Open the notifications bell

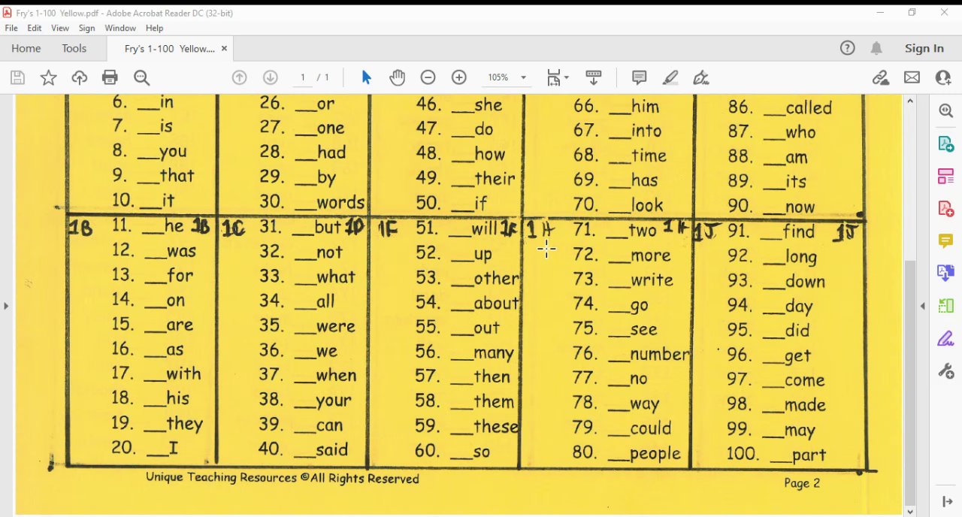click(x=876, y=48)
